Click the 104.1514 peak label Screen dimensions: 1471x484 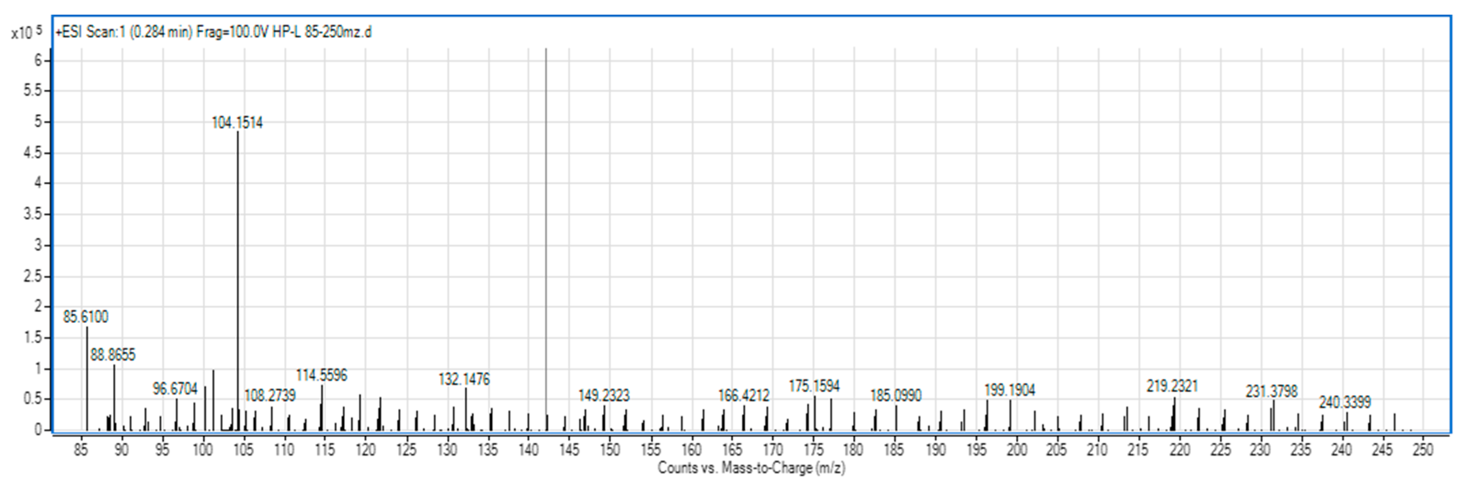tap(237, 123)
